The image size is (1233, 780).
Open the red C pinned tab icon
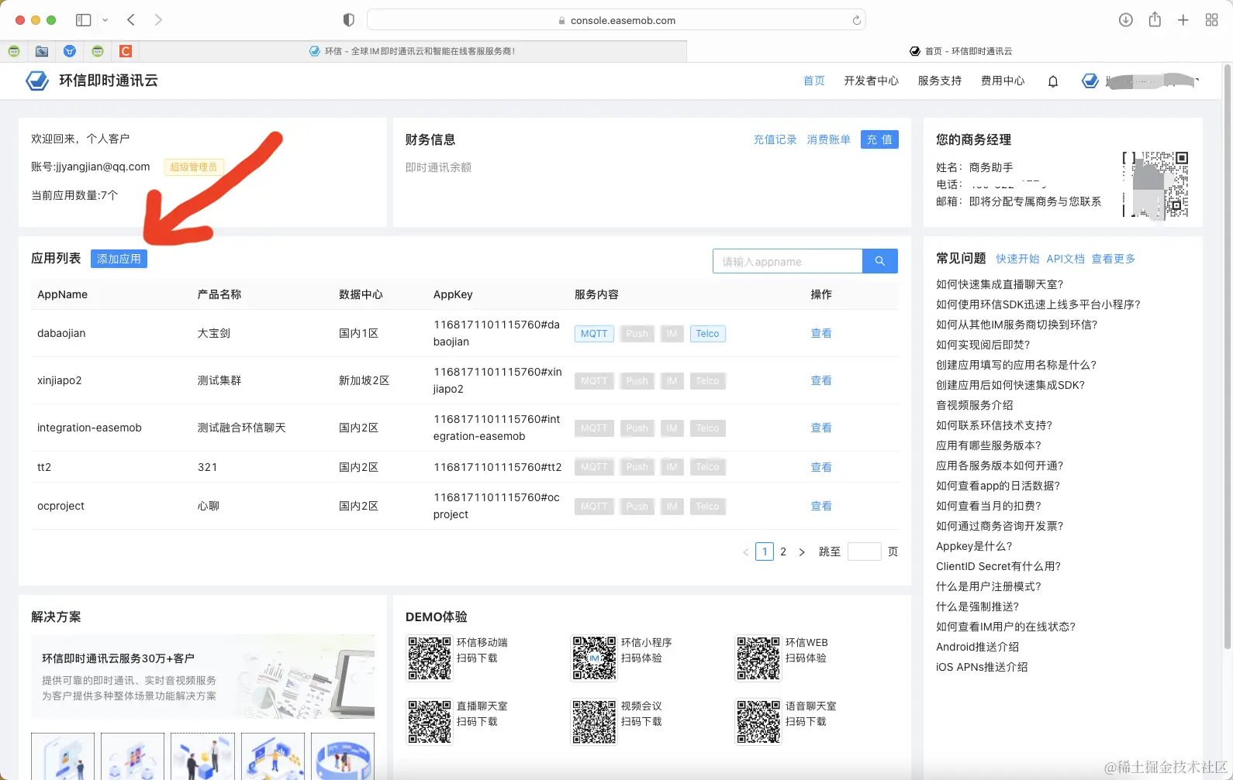coord(126,51)
